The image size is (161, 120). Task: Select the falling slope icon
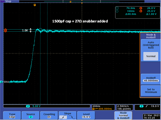coord(72,117)
